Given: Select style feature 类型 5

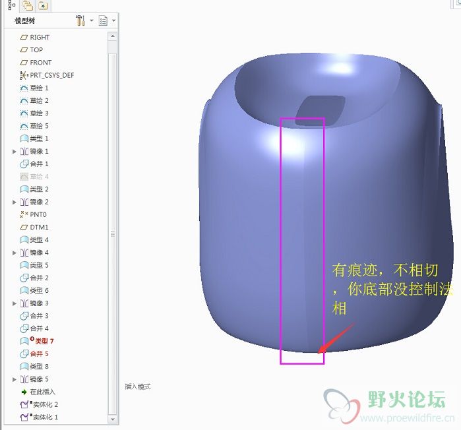Looking at the screenshot, I should [34, 265].
